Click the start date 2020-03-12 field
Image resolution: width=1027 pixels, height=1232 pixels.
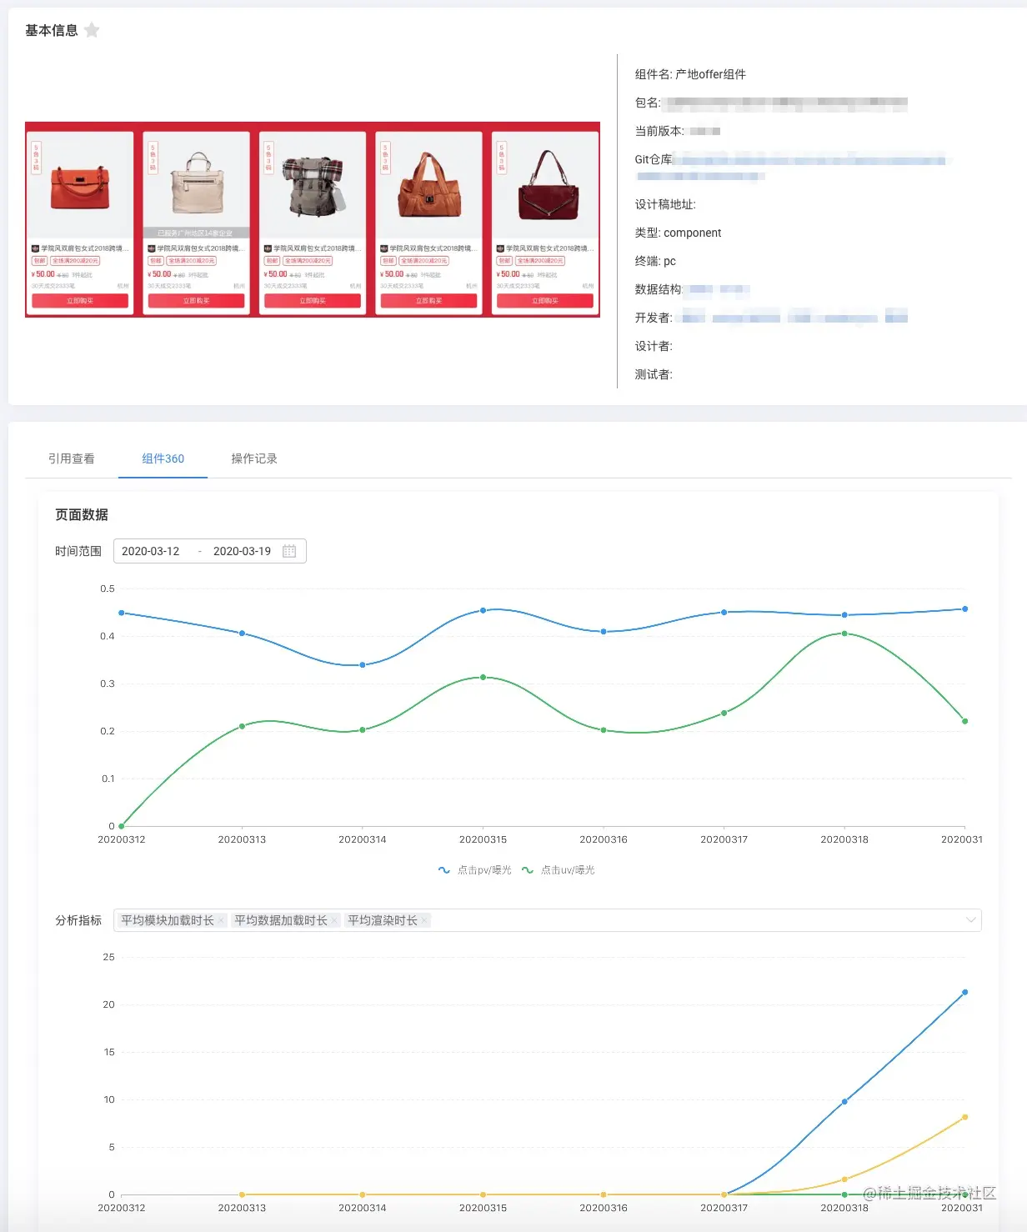[x=151, y=551]
